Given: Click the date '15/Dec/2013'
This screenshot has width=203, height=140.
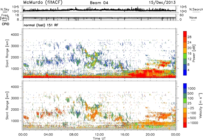Looking at the screenshot, I should point(162,3).
